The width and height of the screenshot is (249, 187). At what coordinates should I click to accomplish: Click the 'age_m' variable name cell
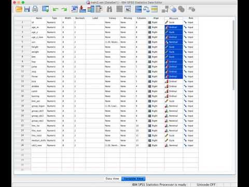point(39,27)
